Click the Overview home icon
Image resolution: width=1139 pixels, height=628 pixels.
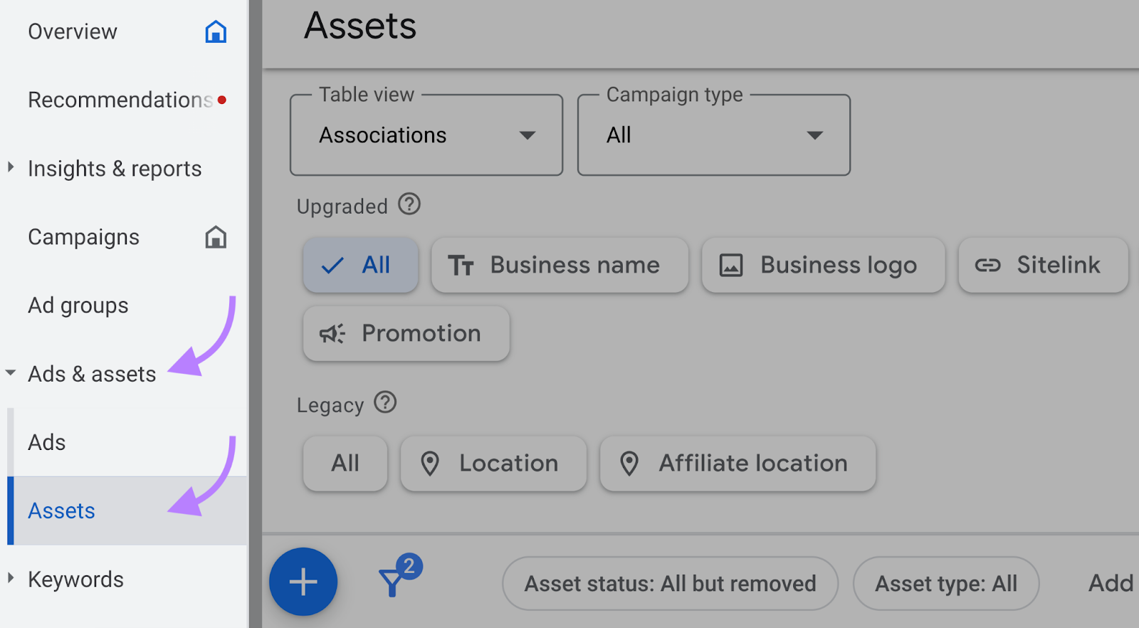pos(216,32)
